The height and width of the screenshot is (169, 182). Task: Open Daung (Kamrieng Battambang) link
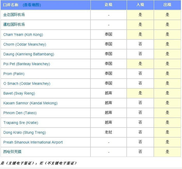pyautogui.click(x=29, y=54)
